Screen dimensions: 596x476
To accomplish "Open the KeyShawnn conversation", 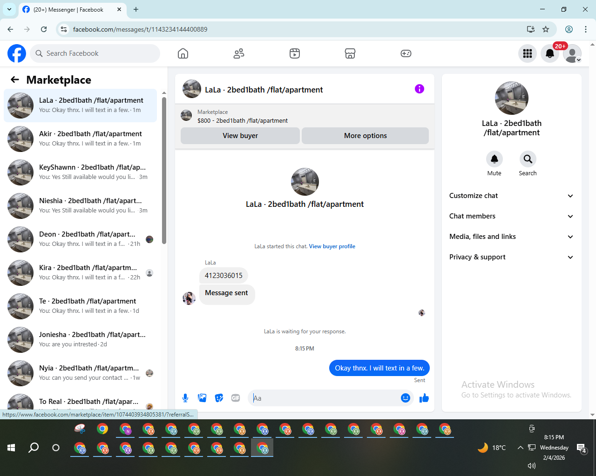I will (x=81, y=172).
